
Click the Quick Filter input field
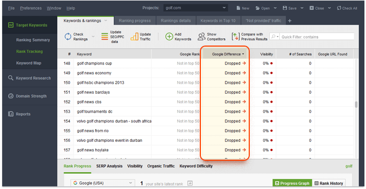pos(317,37)
